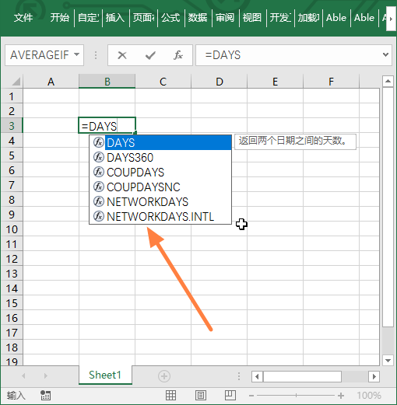Select row 15 header
Image resolution: width=397 pixels, height=405 pixels.
12,303
